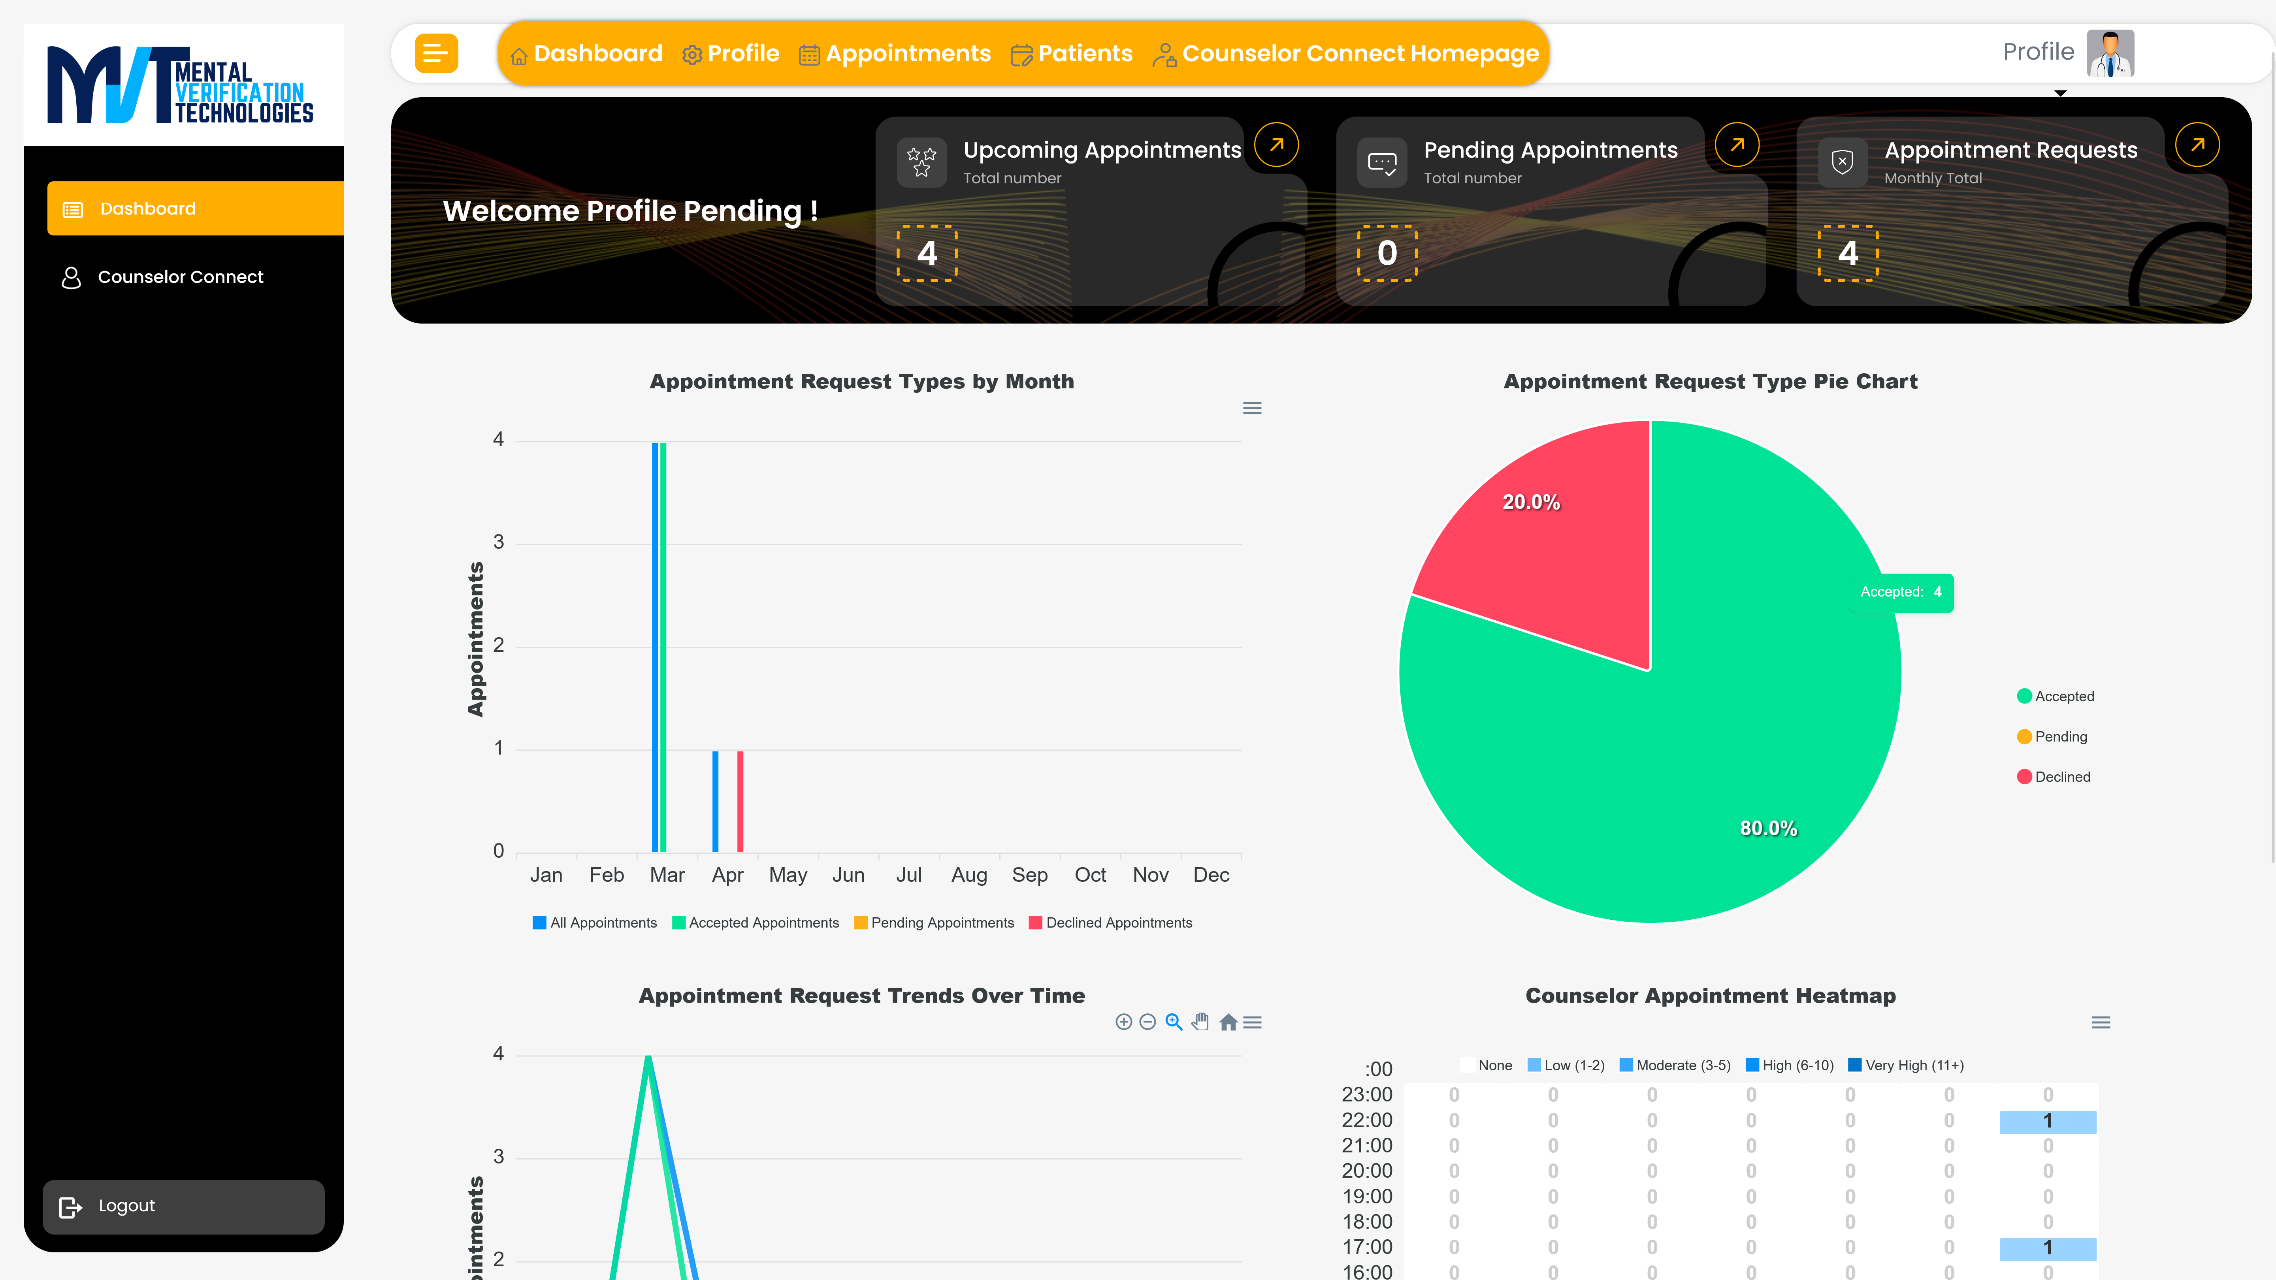Click the 22:00 heatmap cell showing 1
The width and height of the screenshot is (2276, 1280).
(x=2048, y=1122)
